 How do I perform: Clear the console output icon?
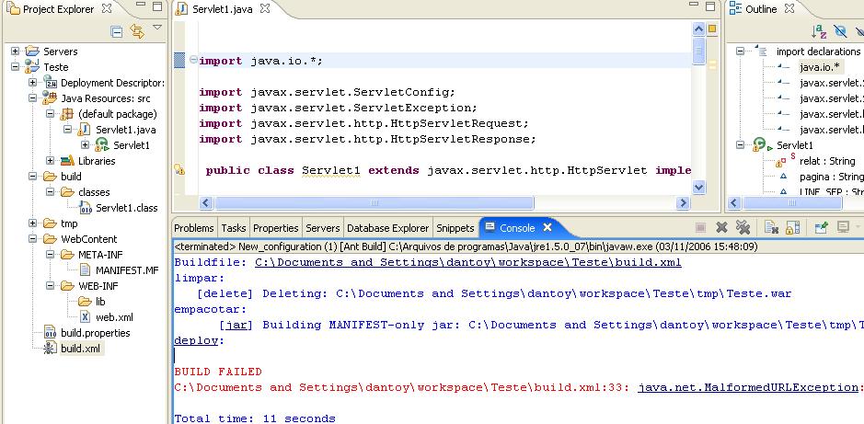[771, 227]
